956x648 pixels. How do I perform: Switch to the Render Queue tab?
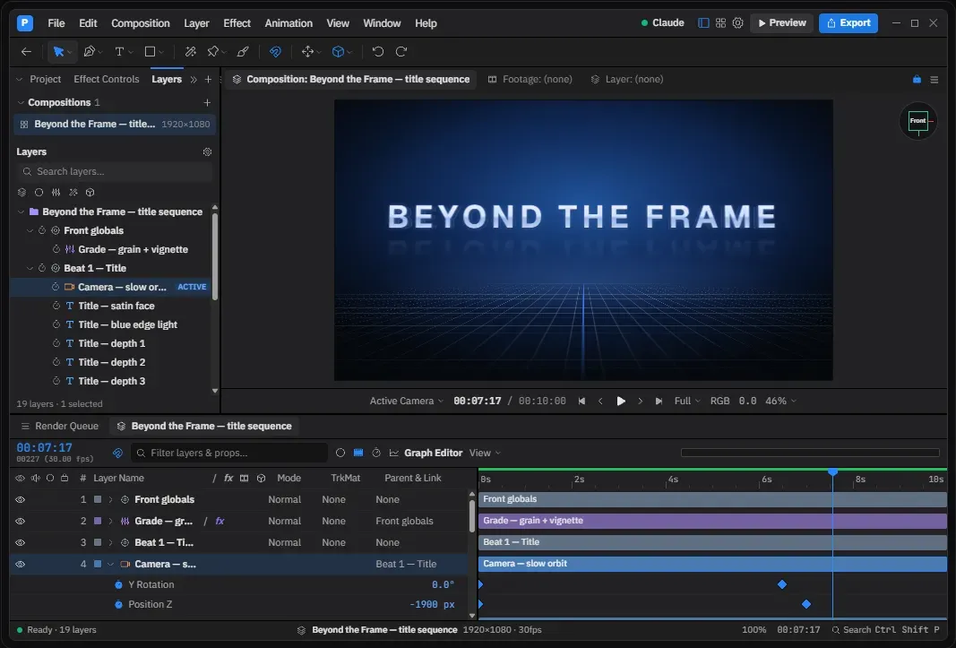[60, 426]
